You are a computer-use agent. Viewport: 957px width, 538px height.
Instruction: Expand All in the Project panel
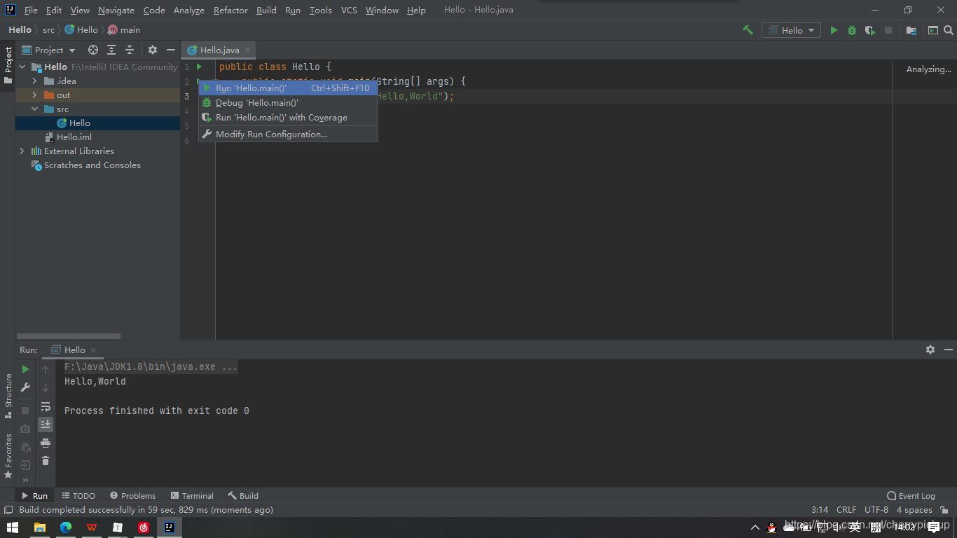[x=111, y=50]
